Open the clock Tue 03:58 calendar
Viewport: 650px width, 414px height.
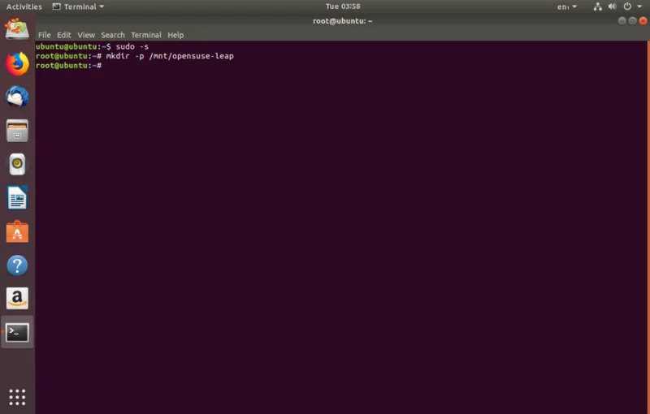[x=342, y=6]
